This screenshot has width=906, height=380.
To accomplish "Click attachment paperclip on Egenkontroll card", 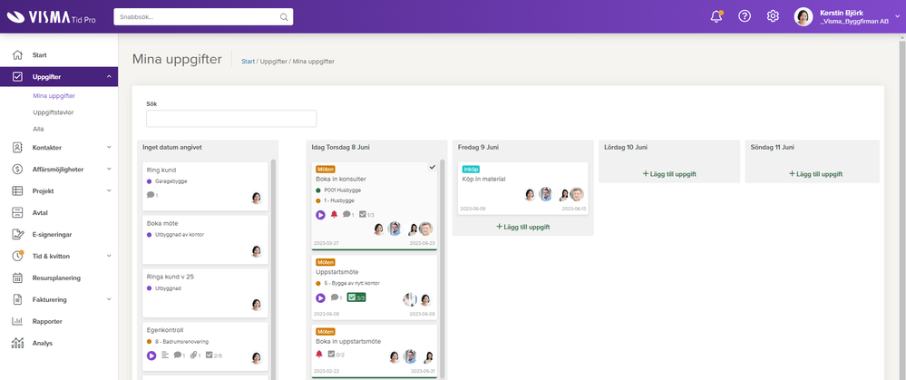I will pos(193,355).
